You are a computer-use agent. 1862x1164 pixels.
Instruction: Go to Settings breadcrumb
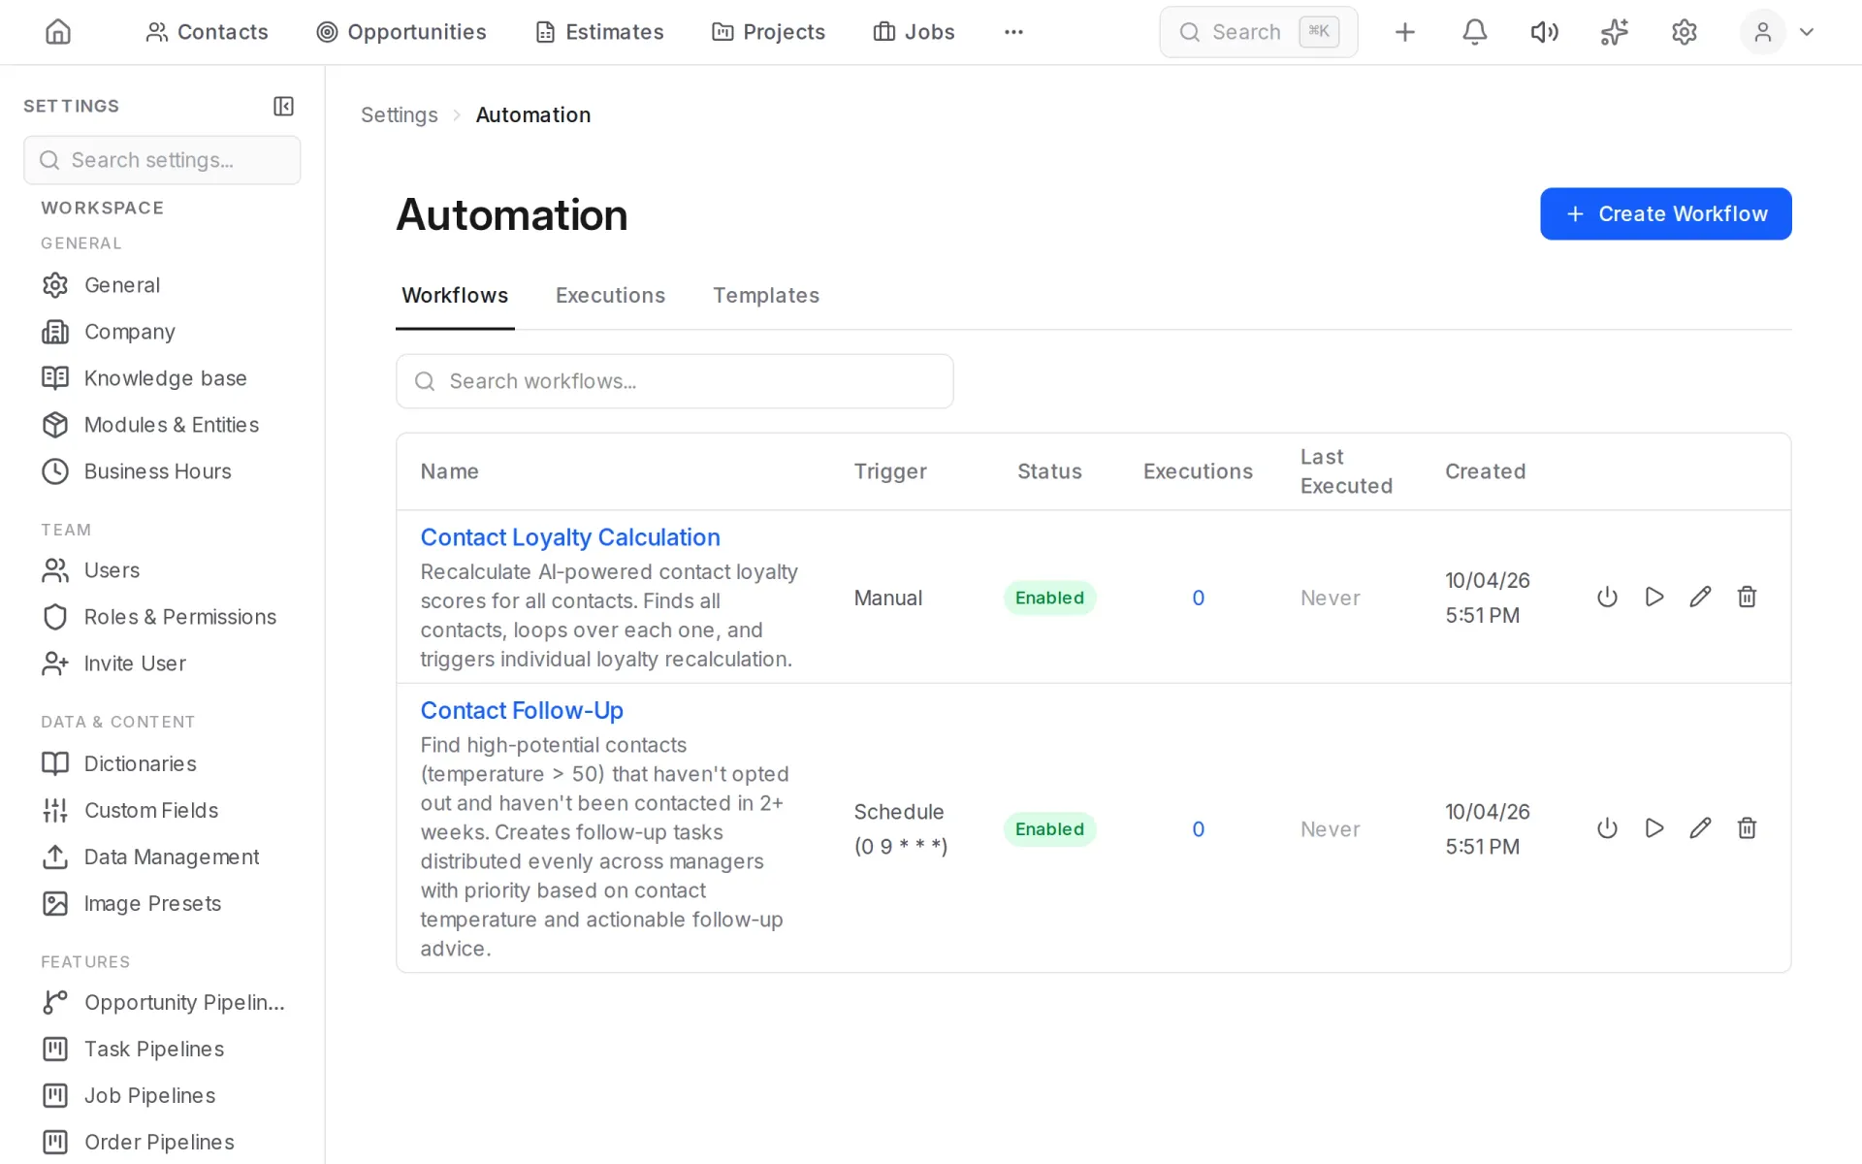pyautogui.click(x=400, y=114)
